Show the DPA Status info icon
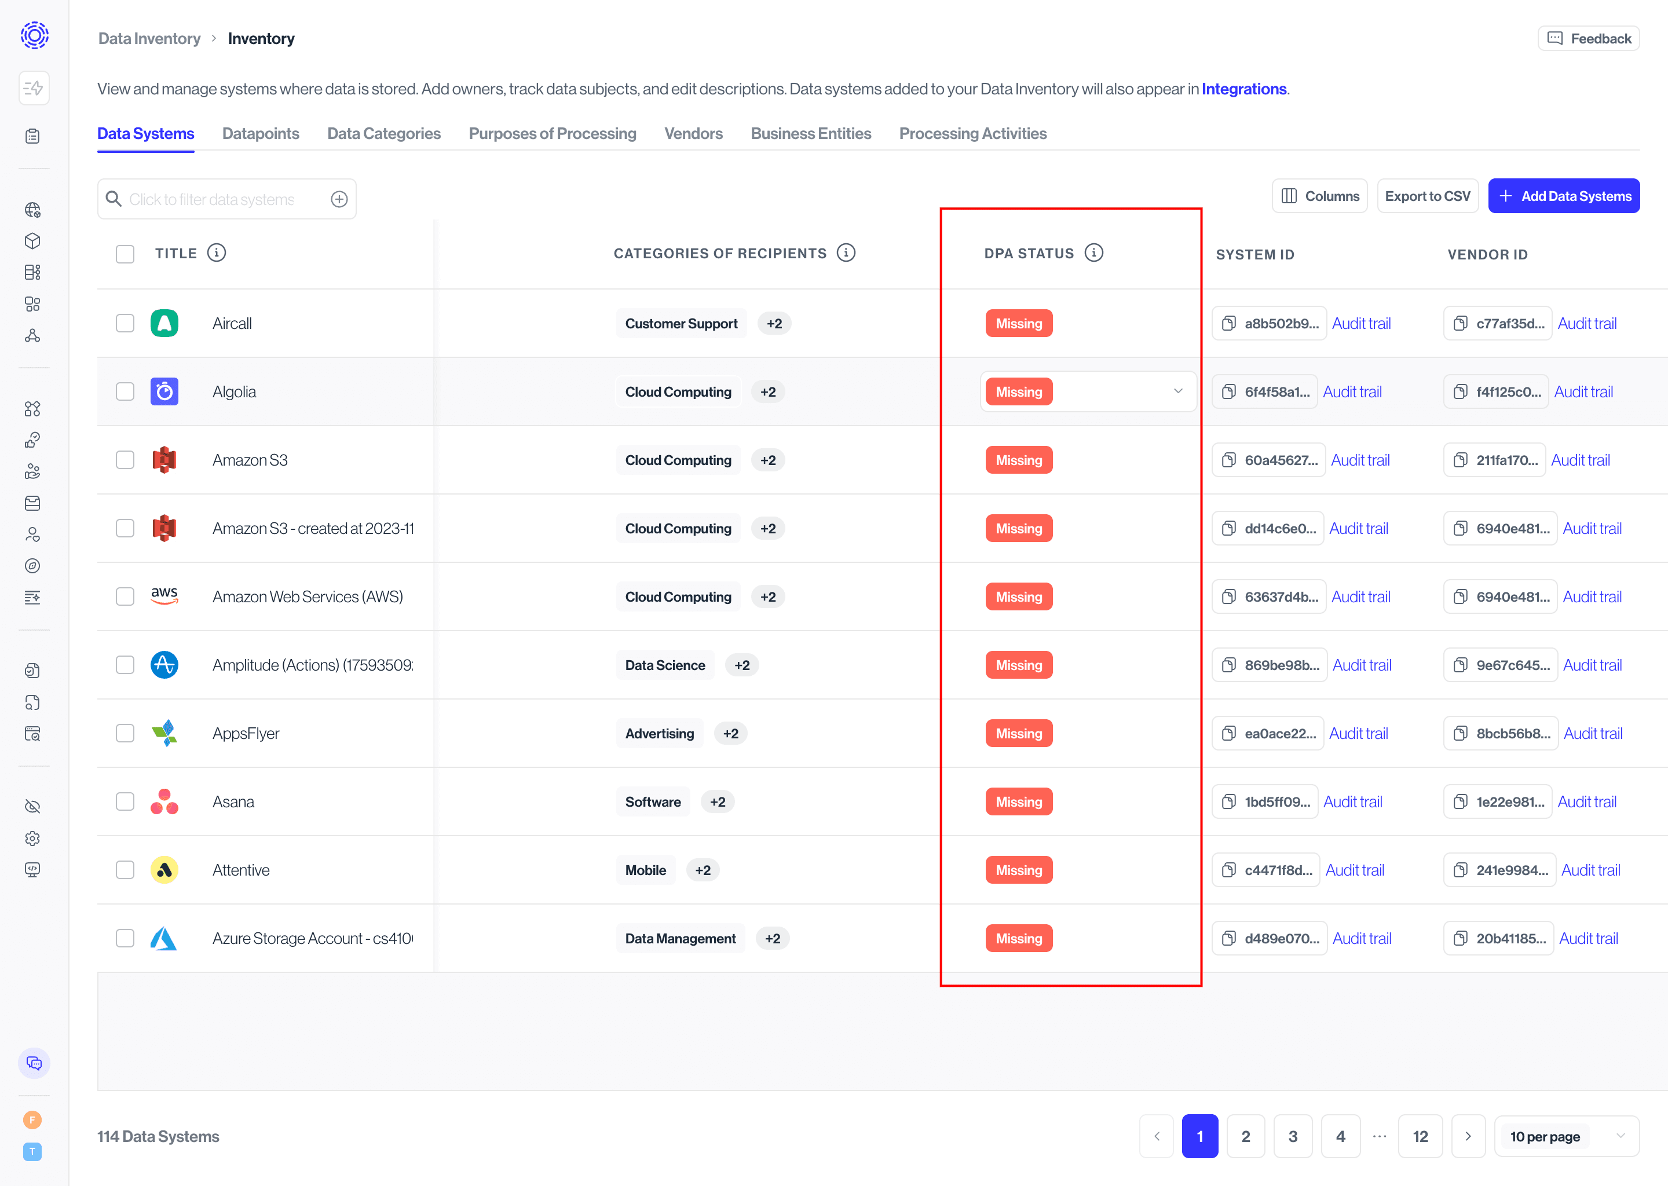1668x1186 pixels. click(1093, 252)
